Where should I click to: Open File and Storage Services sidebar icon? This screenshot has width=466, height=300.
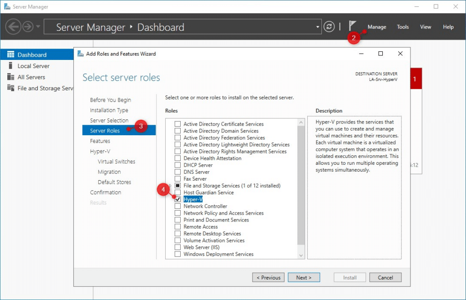[10, 88]
